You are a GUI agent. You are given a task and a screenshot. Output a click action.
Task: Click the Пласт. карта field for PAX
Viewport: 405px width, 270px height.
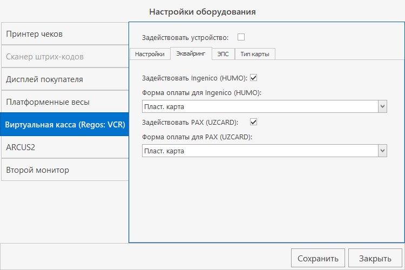click(259, 151)
